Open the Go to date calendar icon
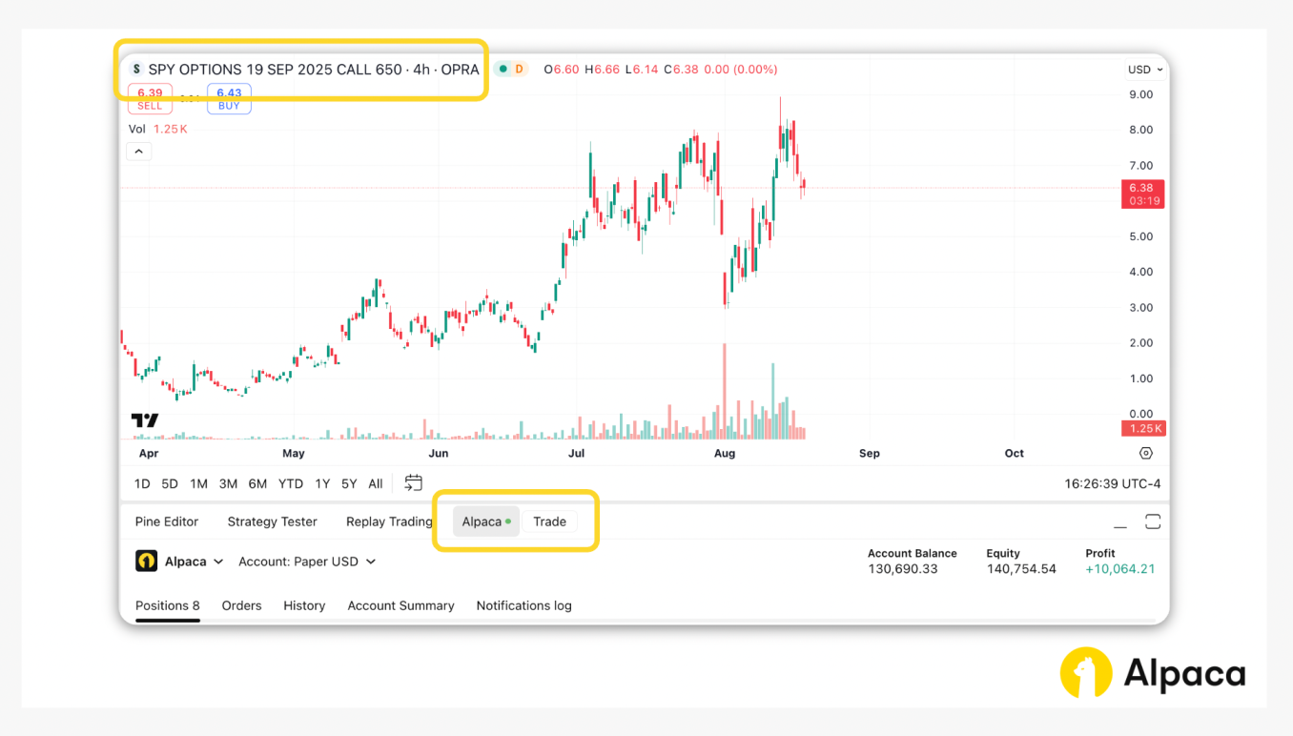This screenshot has height=736, width=1293. point(413,482)
